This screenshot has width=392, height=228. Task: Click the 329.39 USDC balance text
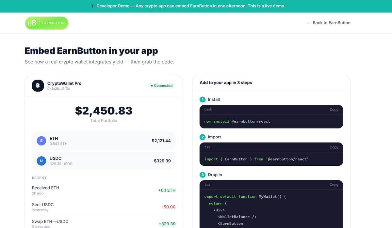61,164
